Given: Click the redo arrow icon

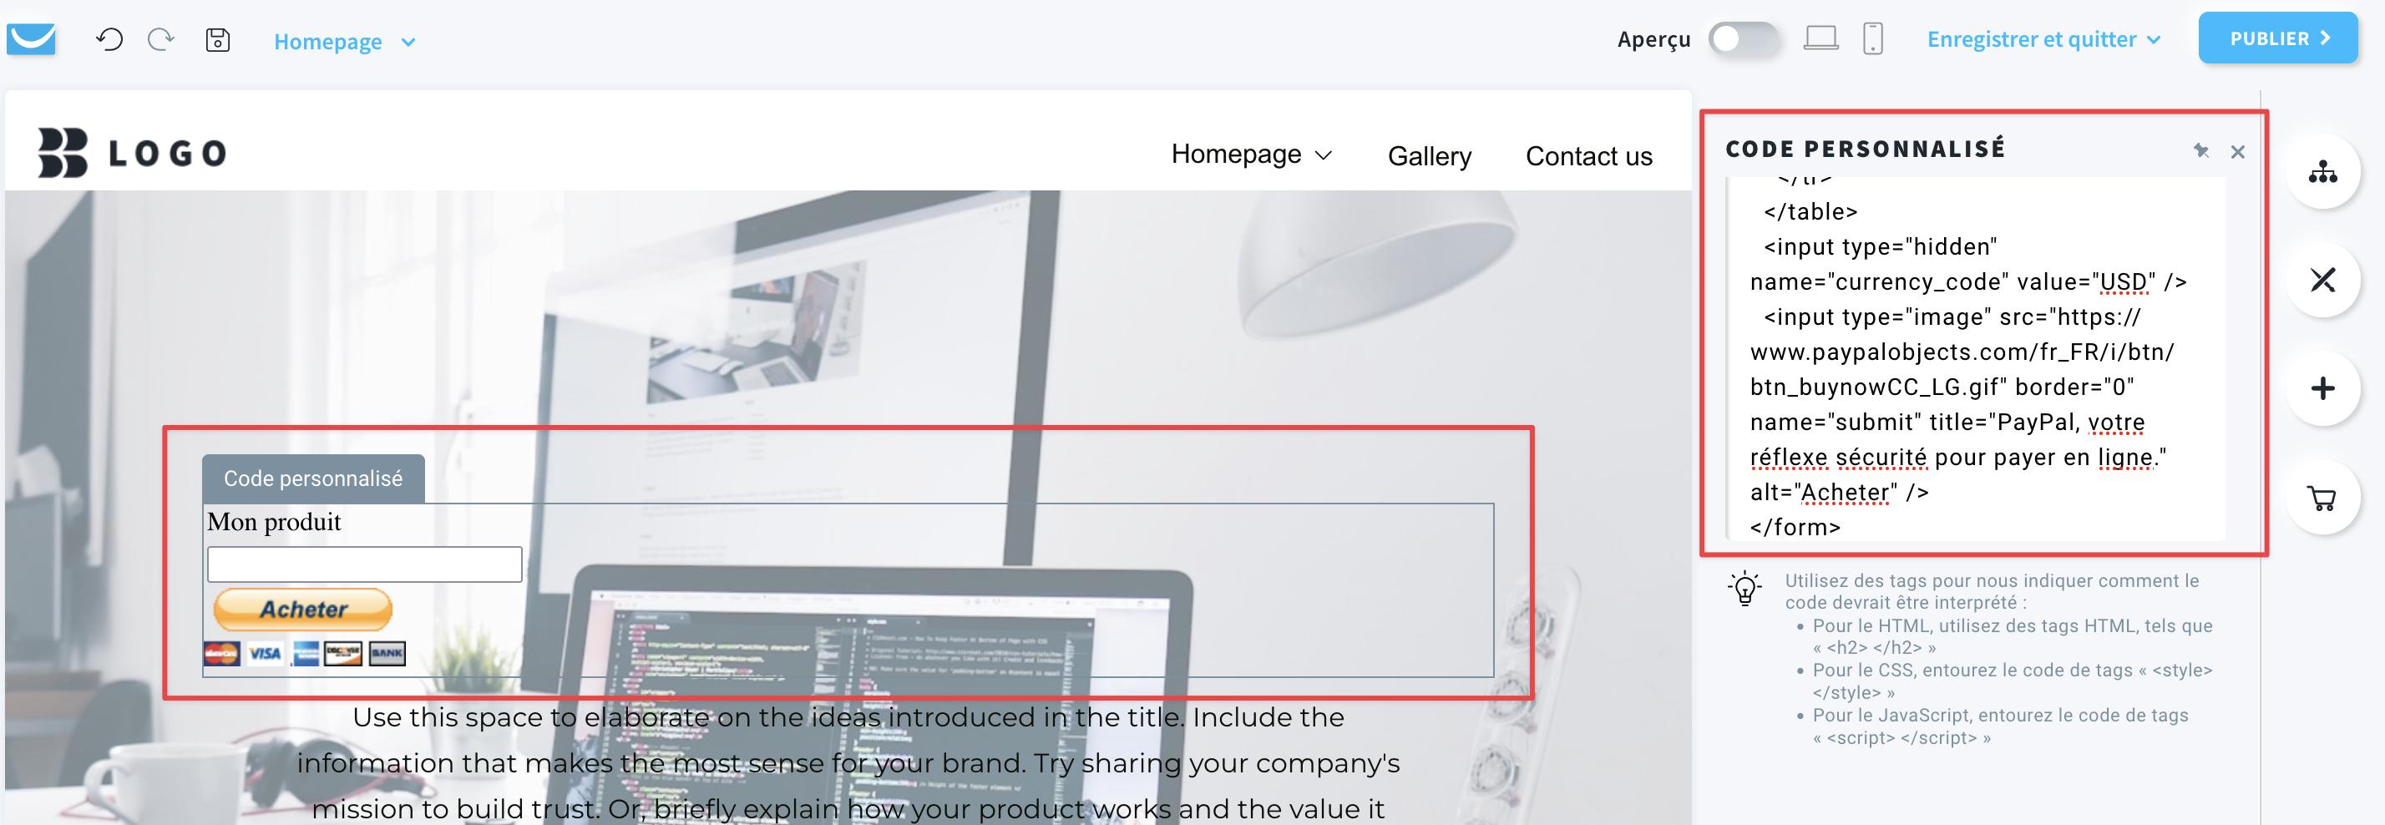Looking at the screenshot, I should (161, 40).
